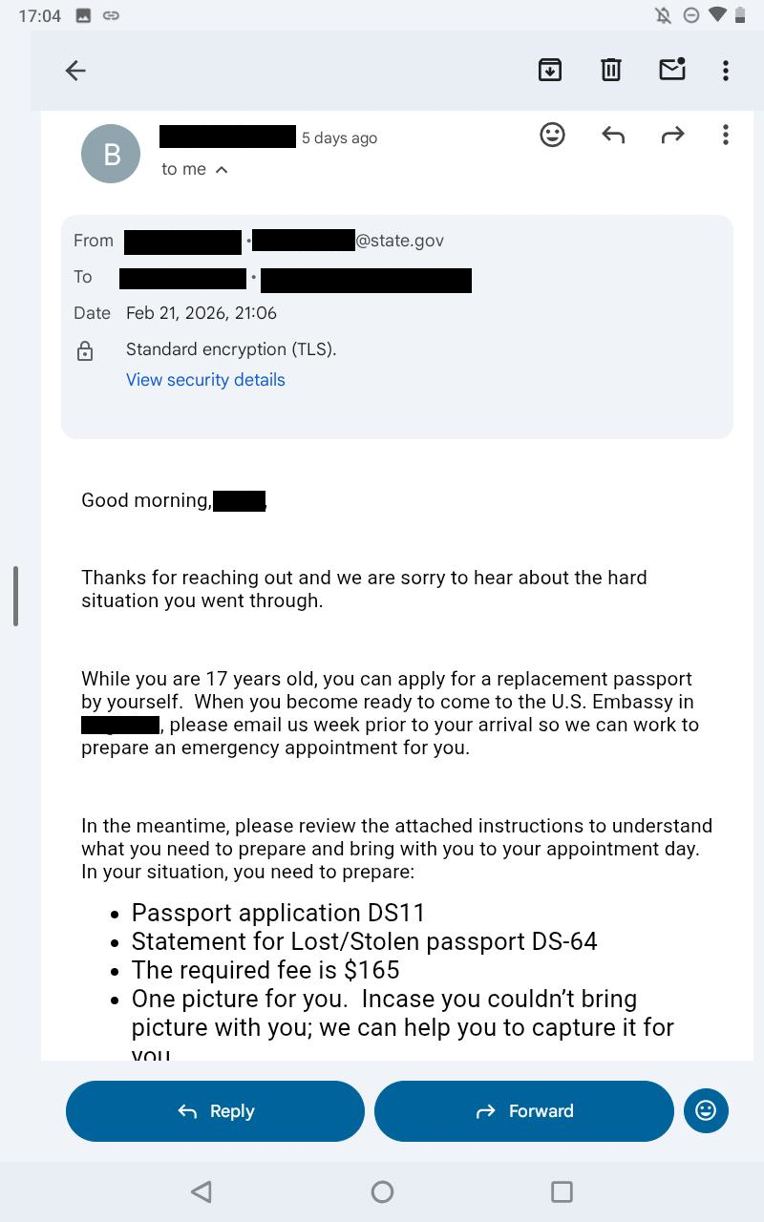Tap the Android home circle button
Screen dimensions: 764x1222
pos(382,1191)
